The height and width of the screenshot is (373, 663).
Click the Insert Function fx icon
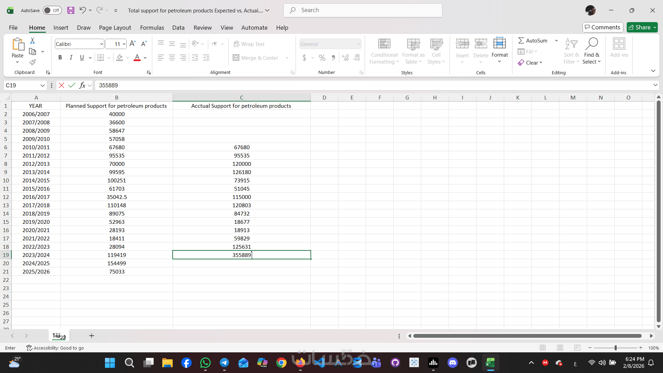(82, 85)
